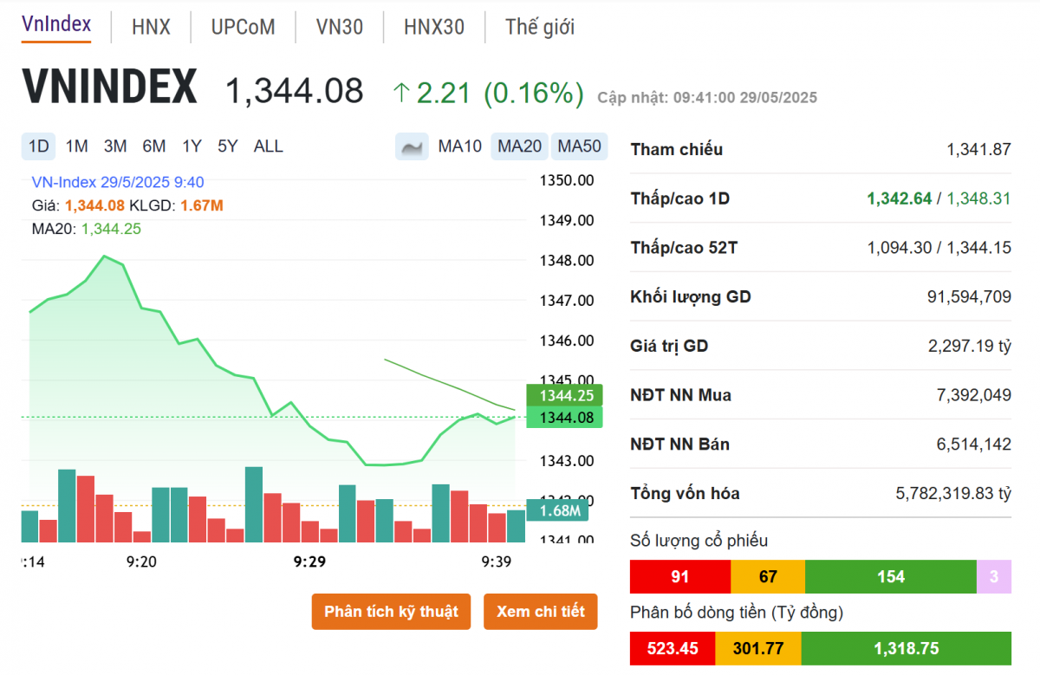Click the NĐT NN Bán value 6,514,142
Image resolution: width=1040 pixels, height=675 pixels.
tap(974, 445)
